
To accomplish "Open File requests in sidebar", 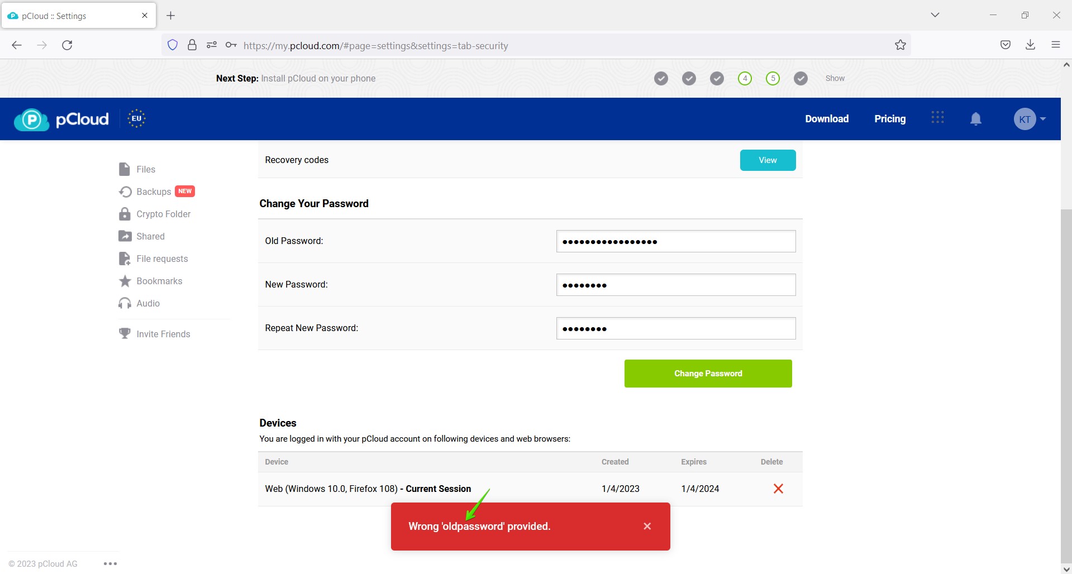I will tap(154, 259).
